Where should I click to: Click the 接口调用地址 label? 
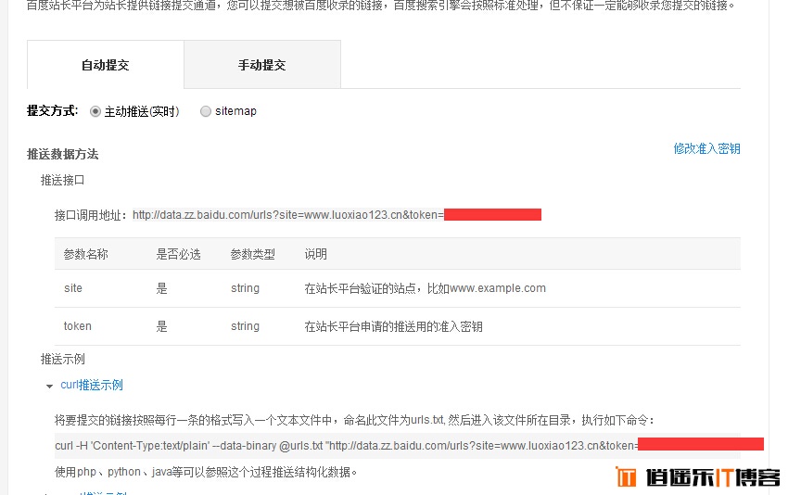pos(91,215)
